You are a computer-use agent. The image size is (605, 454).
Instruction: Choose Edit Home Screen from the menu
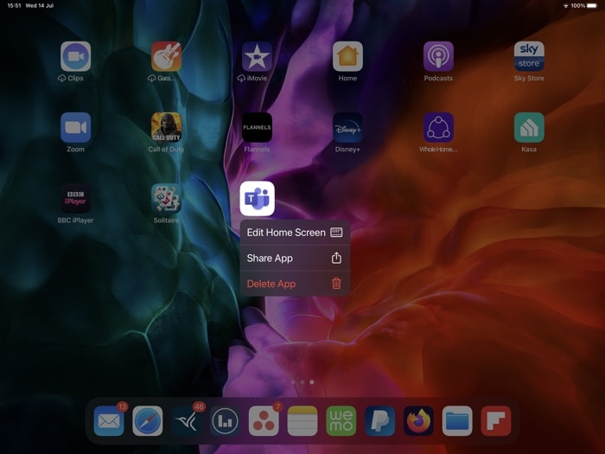tap(295, 233)
